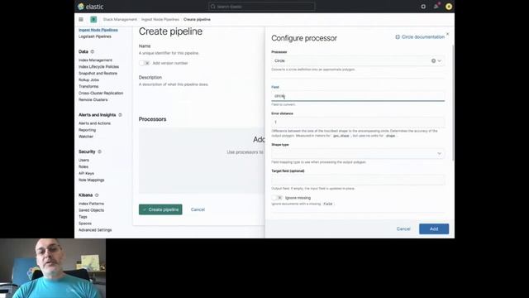
Task: Open Tags under Kibana
Action: (x=83, y=217)
